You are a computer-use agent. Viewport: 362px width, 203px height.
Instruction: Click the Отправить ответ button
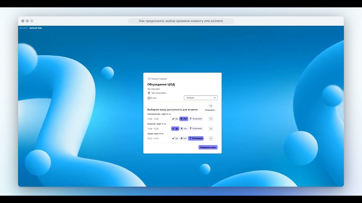point(208,147)
